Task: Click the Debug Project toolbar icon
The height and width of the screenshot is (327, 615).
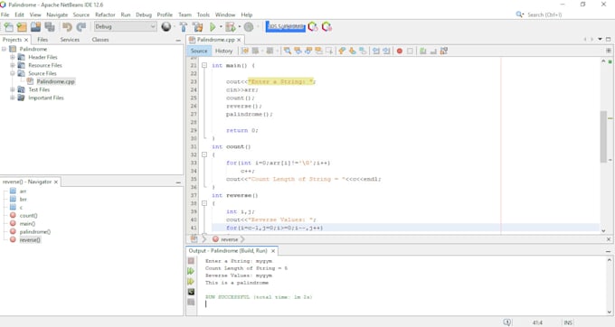Action: (x=231, y=26)
